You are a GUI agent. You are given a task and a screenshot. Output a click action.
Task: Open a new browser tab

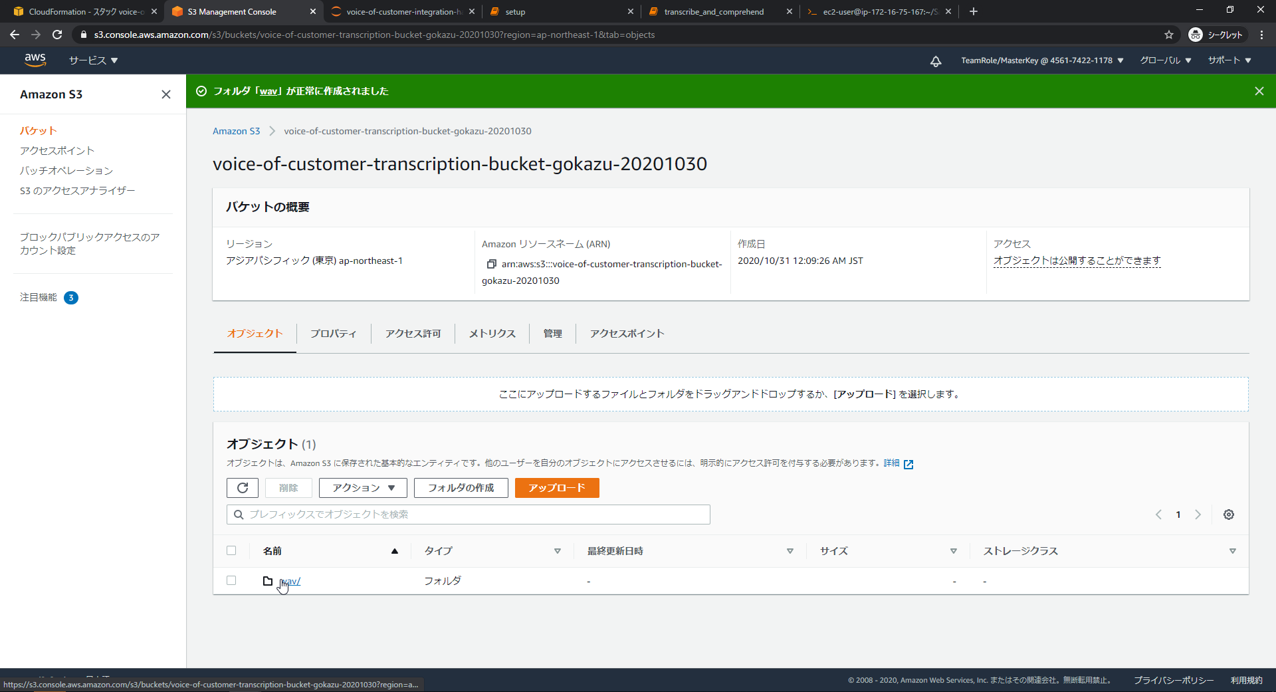tap(974, 11)
